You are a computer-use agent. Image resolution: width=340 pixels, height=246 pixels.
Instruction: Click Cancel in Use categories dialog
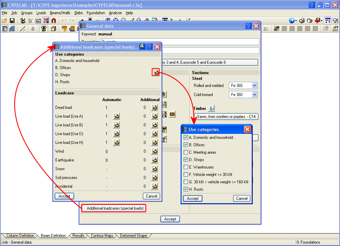242,198
